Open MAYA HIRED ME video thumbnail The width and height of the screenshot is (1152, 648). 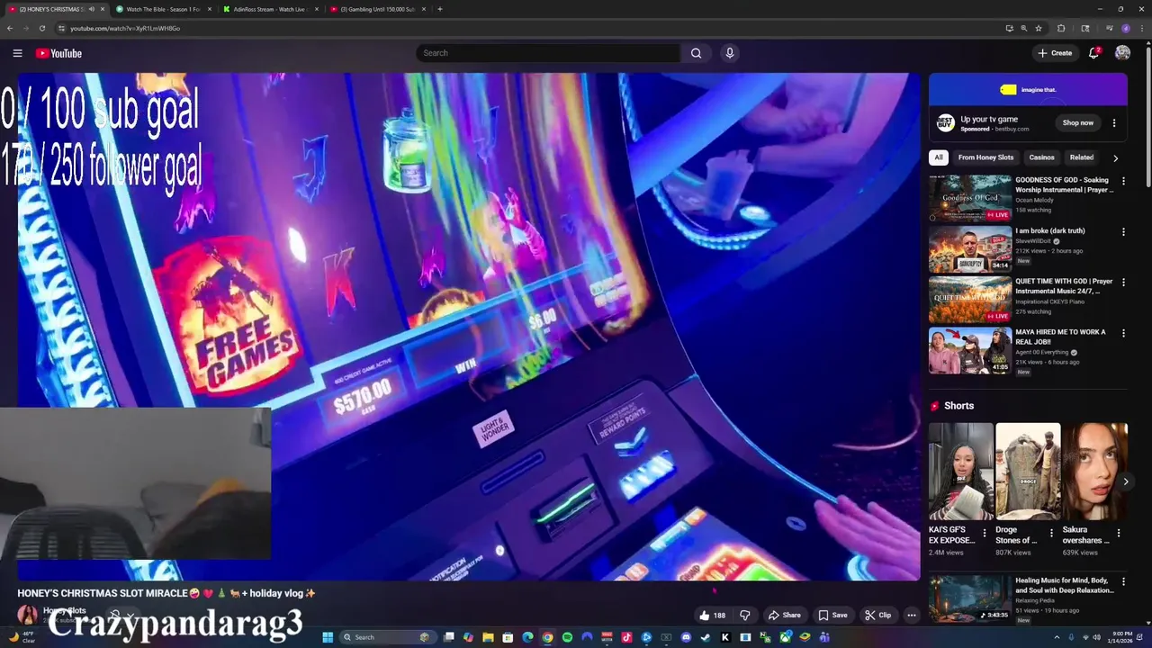[970, 351]
